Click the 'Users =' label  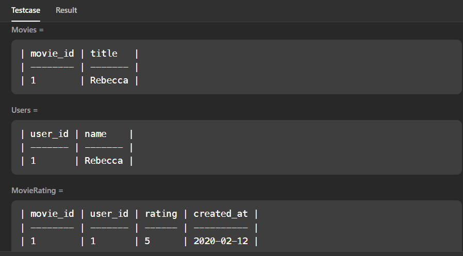pyautogui.click(x=25, y=110)
